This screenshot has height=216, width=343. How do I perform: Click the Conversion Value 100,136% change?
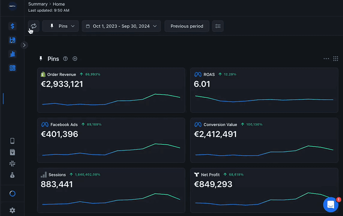click(252, 124)
